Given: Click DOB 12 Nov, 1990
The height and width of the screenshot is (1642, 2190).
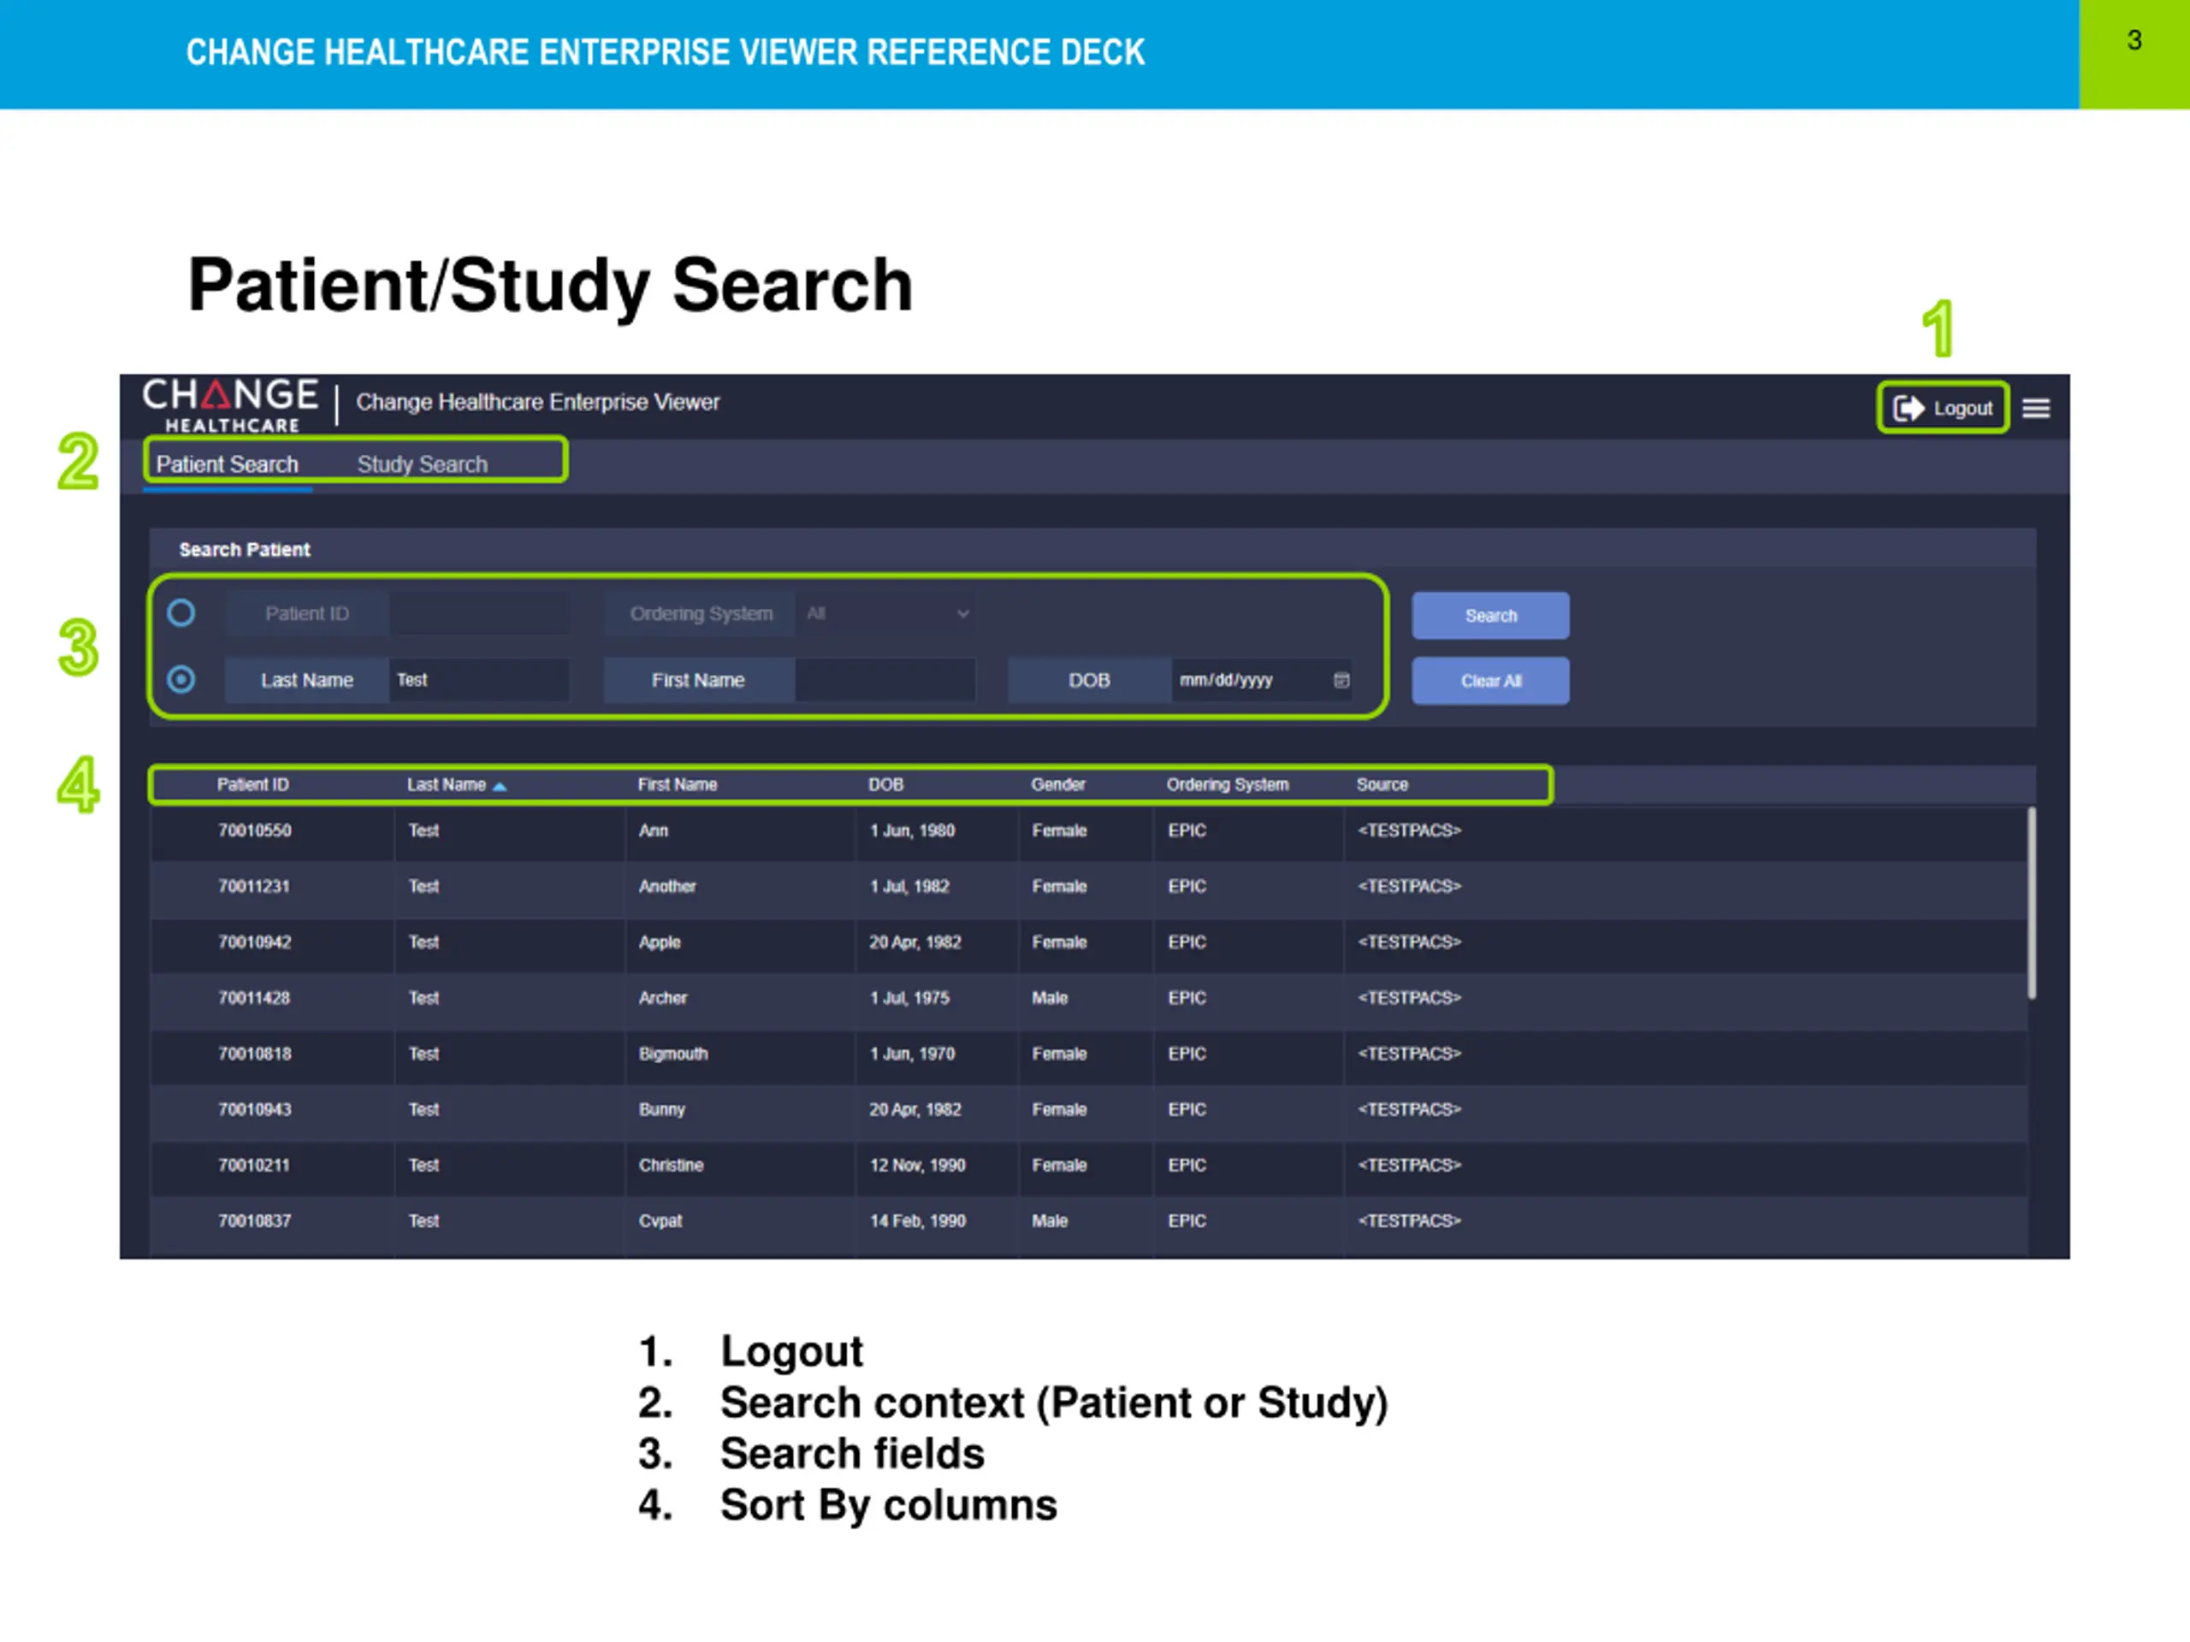Looking at the screenshot, I should tap(917, 1165).
